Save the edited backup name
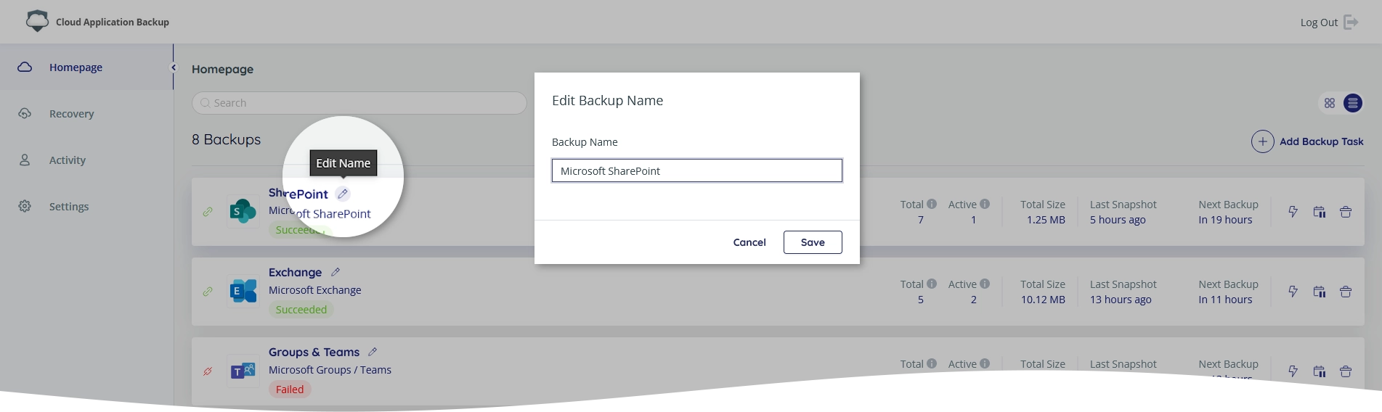Viewport: 1382px width, 412px height. 813,242
